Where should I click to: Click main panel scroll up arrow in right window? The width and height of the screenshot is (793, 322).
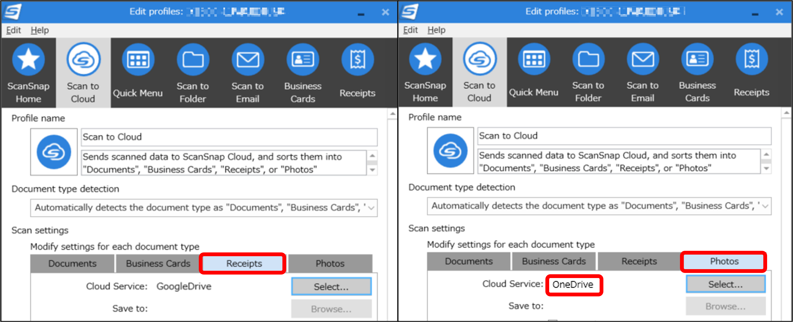tap(787, 113)
